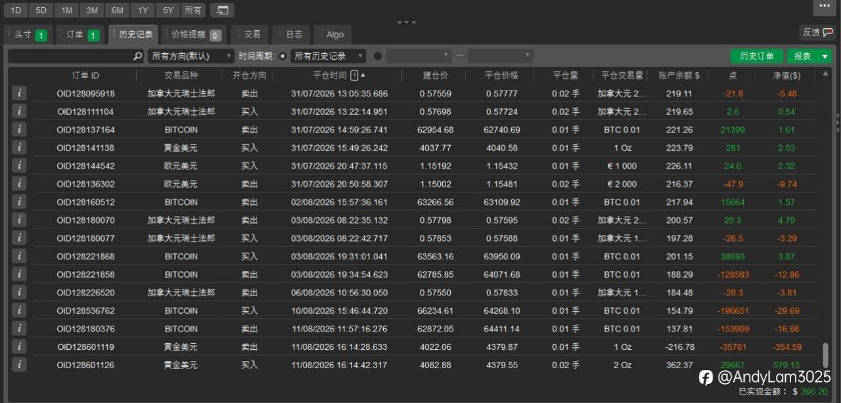The height and width of the screenshot is (403, 841).
Task: Set timeframe to 1Y
Action: [x=143, y=10]
